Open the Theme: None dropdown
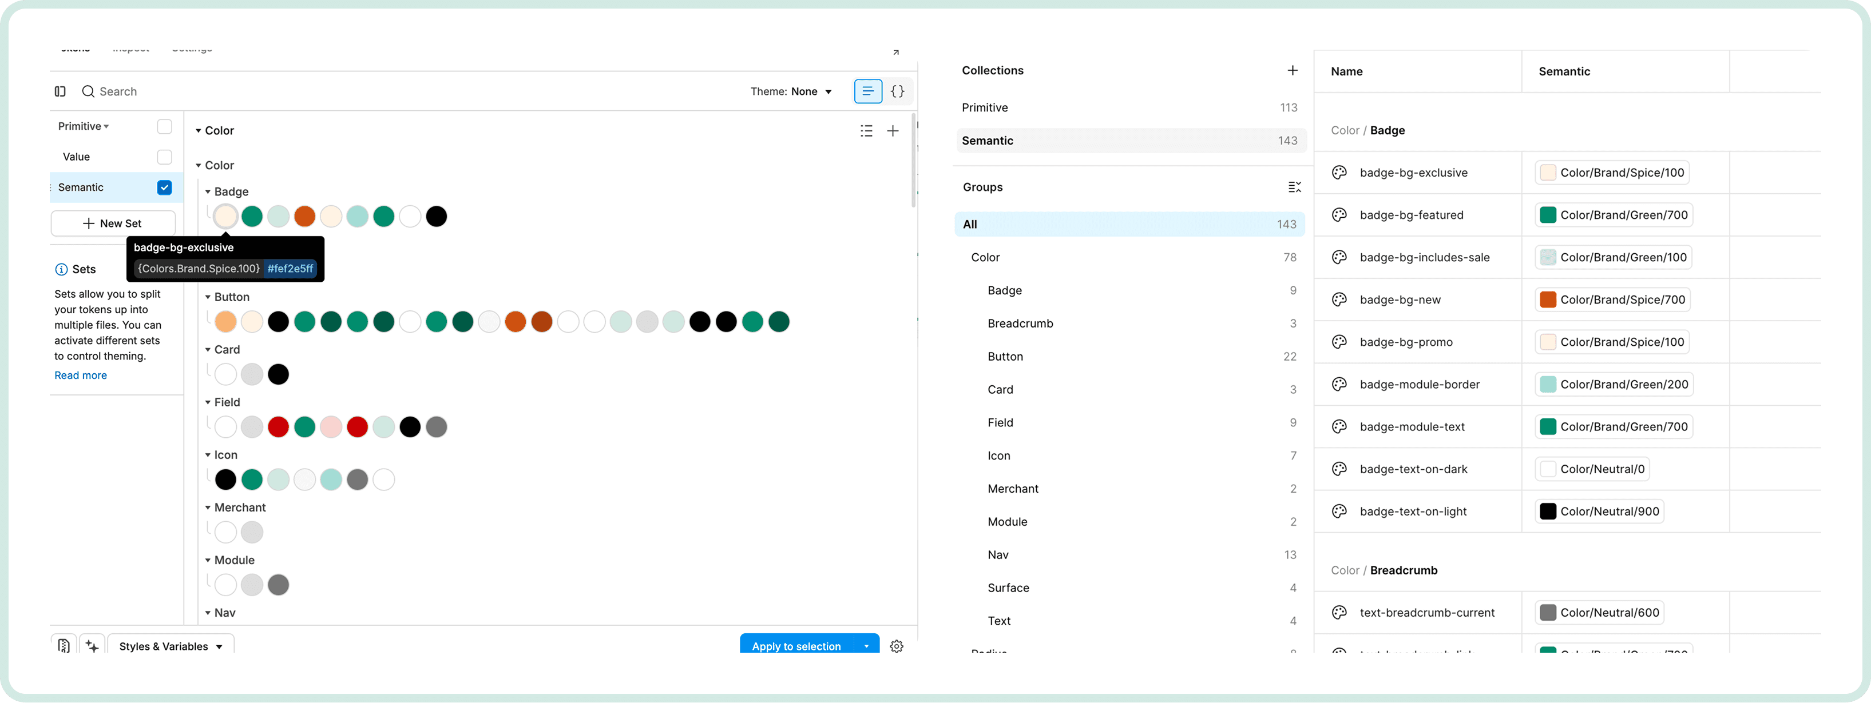The image size is (1871, 703). coord(791,91)
